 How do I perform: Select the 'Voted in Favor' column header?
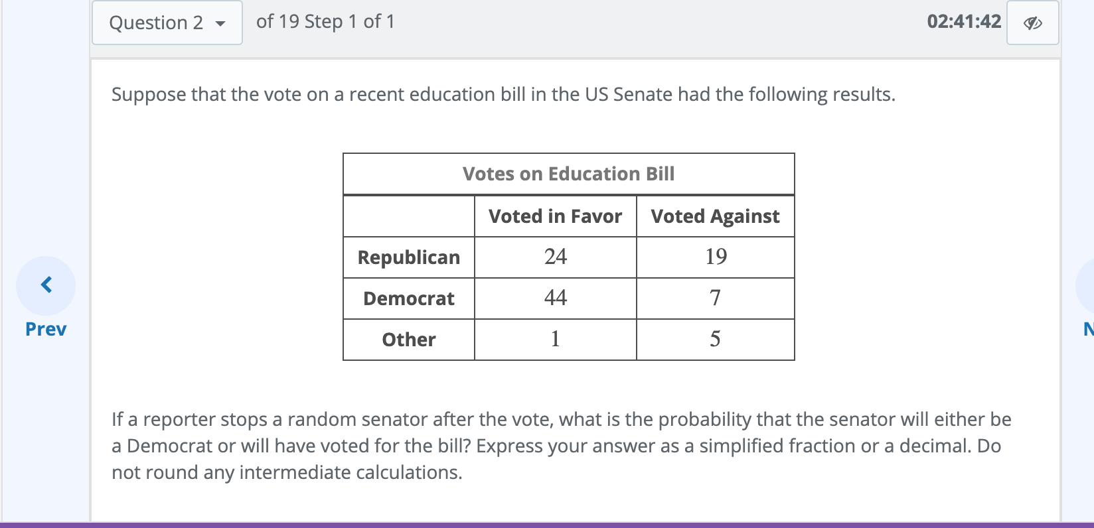coord(555,216)
